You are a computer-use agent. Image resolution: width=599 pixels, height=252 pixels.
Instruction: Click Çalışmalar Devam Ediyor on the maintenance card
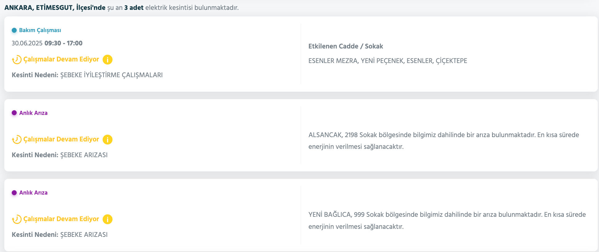pos(61,59)
